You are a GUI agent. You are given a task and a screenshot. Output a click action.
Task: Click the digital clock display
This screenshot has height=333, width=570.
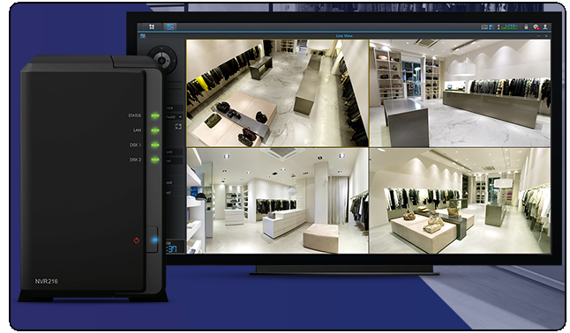[x=171, y=248]
